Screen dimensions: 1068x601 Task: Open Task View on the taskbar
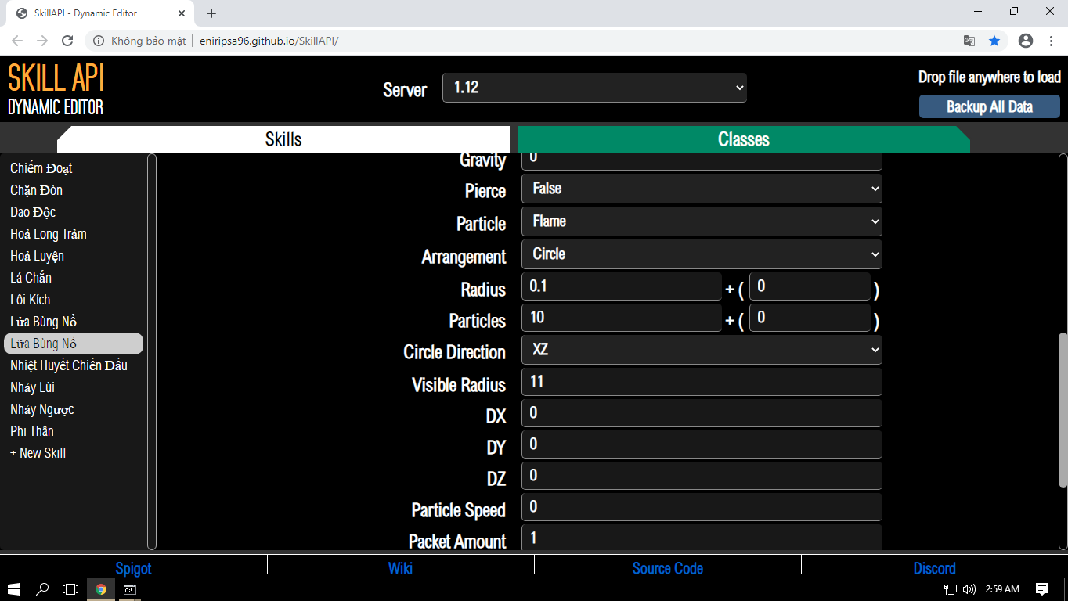pos(71,589)
